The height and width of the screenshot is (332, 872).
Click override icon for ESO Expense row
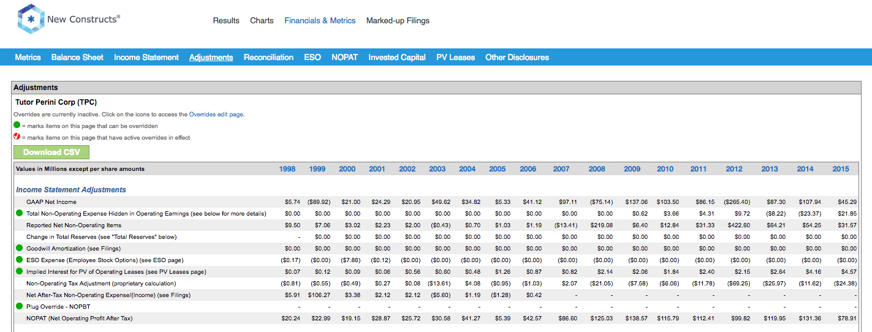click(19, 260)
